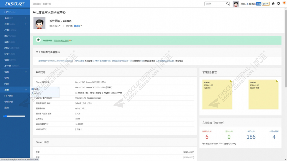Viewport: 287px width, 161px height.
Task: Click the 刷新 link beside Discuz version
Action: tap(109, 87)
